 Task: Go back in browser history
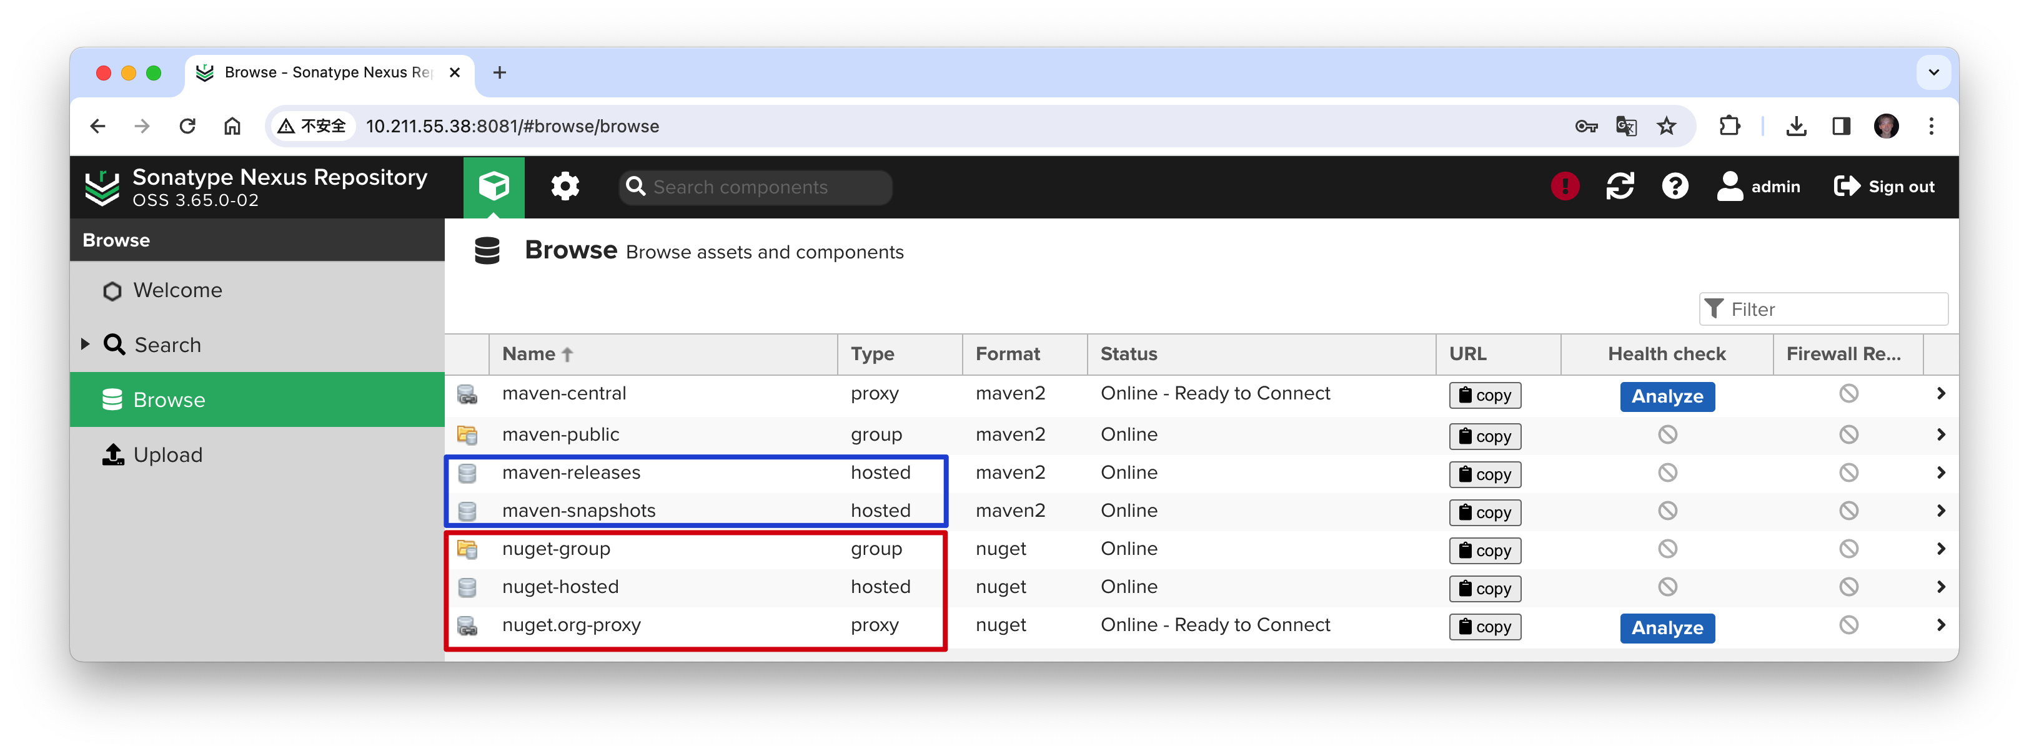pos(97,126)
